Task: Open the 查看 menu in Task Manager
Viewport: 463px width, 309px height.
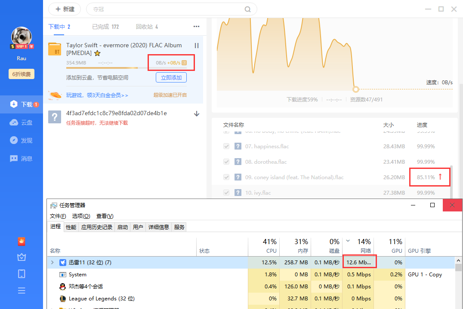Action: [x=104, y=216]
